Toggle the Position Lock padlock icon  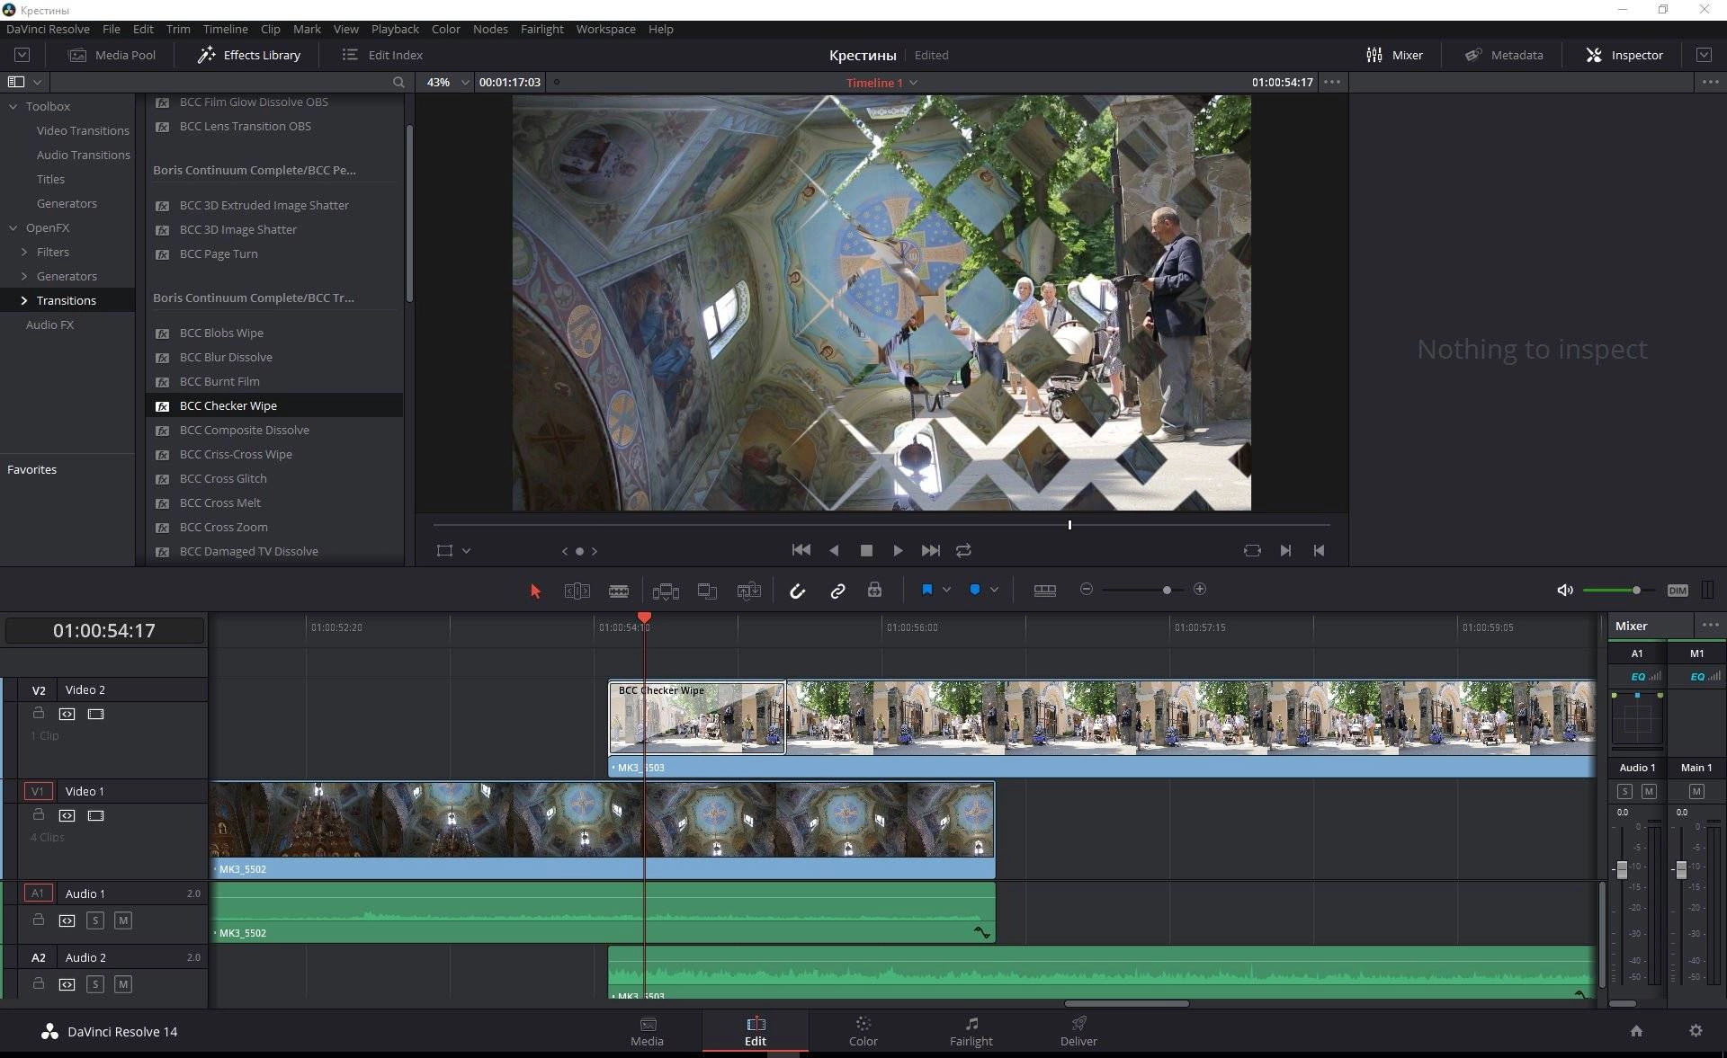874,590
